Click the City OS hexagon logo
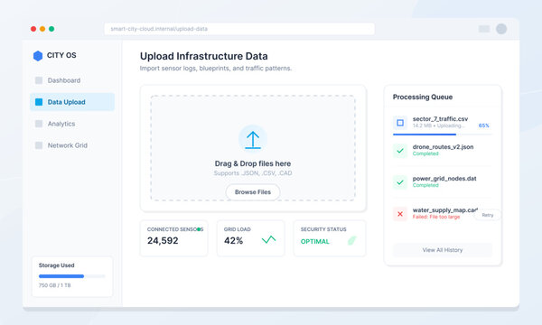 [x=38, y=56]
